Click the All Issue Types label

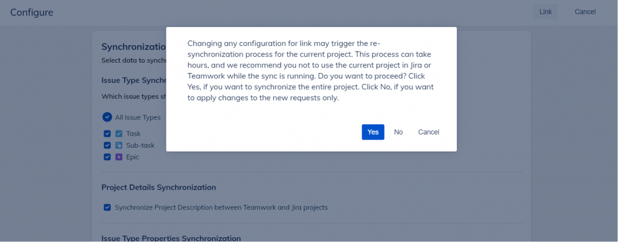[138, 118]
